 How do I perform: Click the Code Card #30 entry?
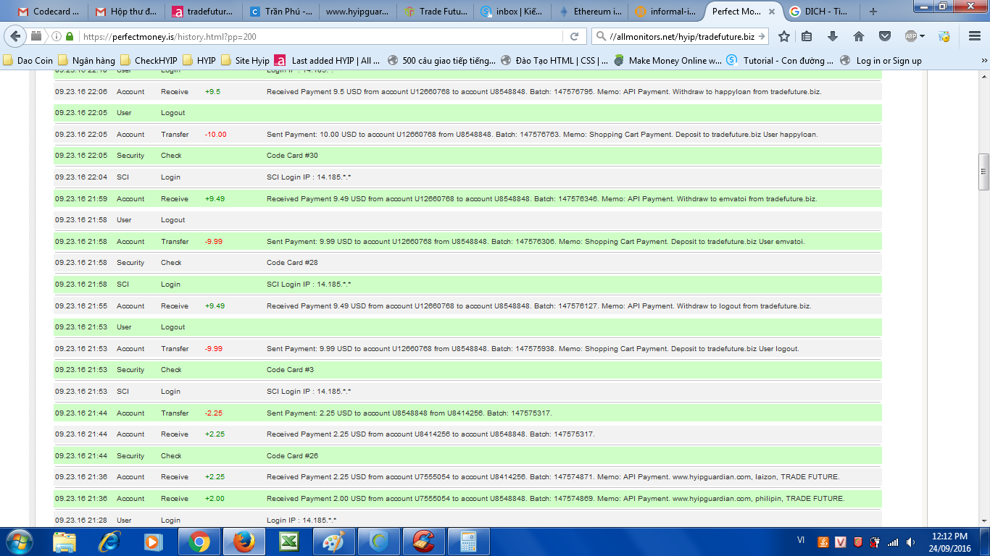pos(292,156)
